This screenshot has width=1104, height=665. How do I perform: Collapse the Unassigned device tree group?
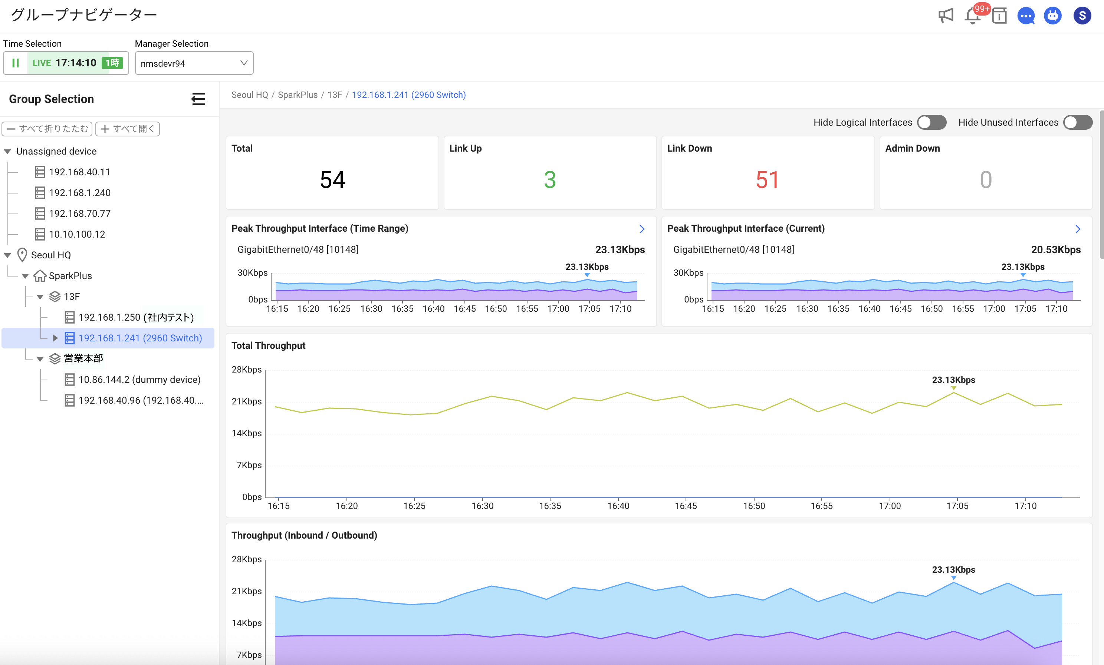(8, 151)
